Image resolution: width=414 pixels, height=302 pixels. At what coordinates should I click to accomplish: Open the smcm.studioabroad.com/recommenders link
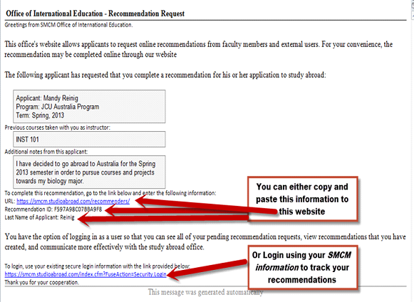73,201
